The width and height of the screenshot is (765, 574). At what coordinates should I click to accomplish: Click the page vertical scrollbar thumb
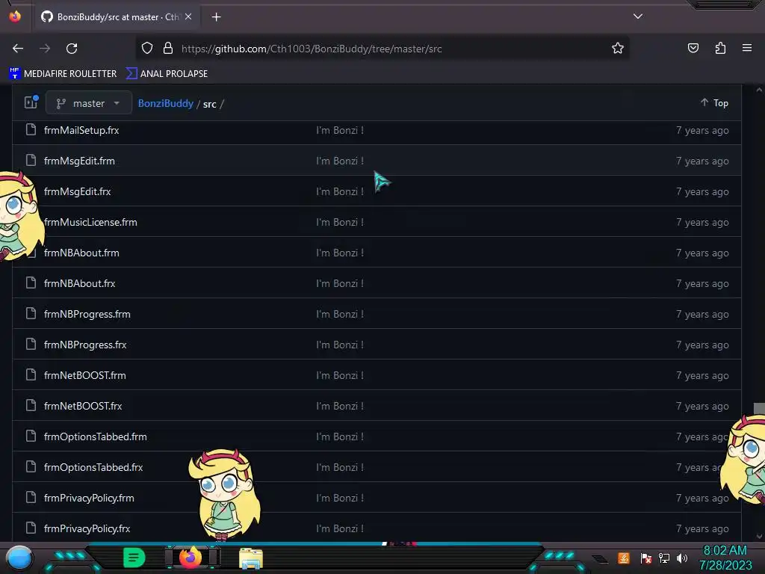click(759, 409)
